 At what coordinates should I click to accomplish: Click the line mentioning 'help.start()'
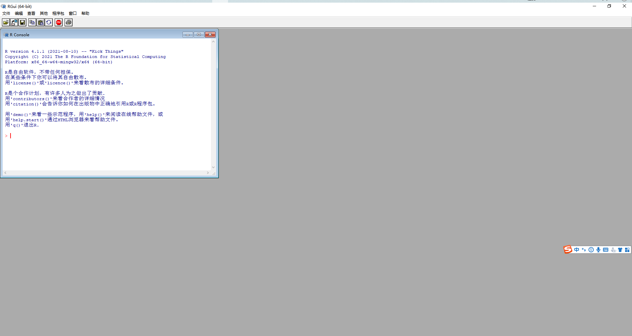coord(62,120)
